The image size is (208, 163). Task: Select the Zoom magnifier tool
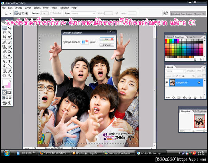9,76
